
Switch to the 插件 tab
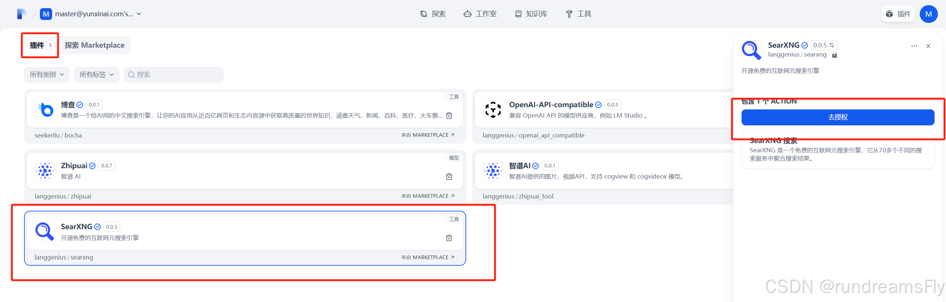point(42,45)
